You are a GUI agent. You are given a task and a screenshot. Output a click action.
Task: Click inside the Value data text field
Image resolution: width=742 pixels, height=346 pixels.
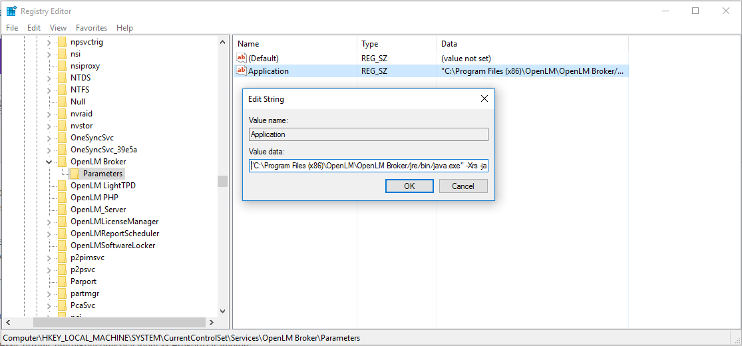coord(369,166)
